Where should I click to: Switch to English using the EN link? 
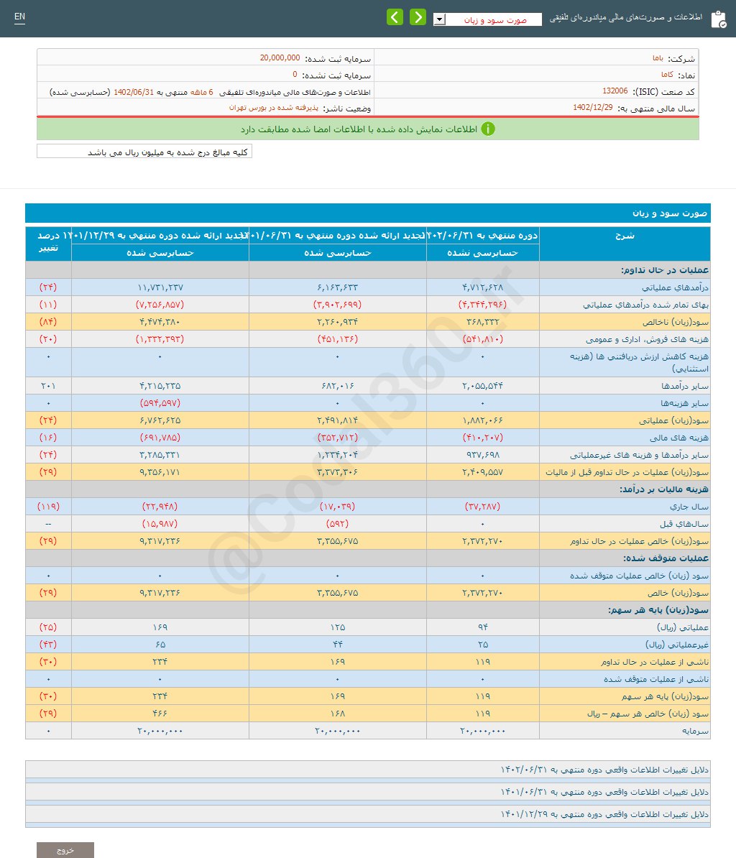pyautogui.click(x=19, y=16)
